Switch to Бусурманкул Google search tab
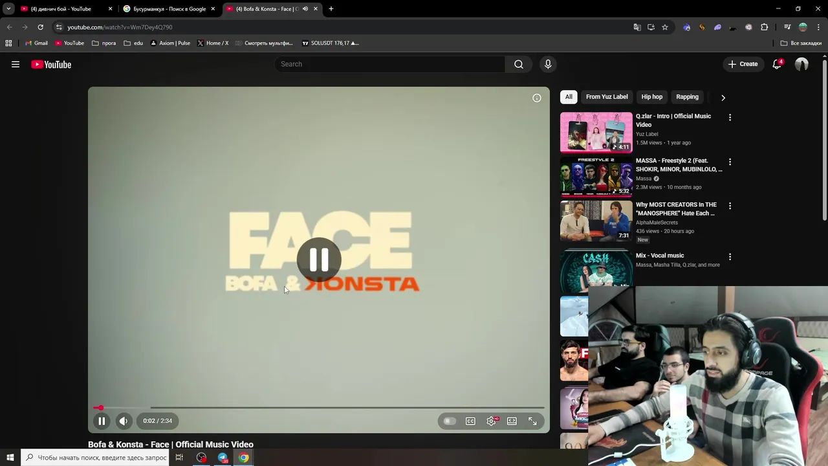 coord(169,9)
